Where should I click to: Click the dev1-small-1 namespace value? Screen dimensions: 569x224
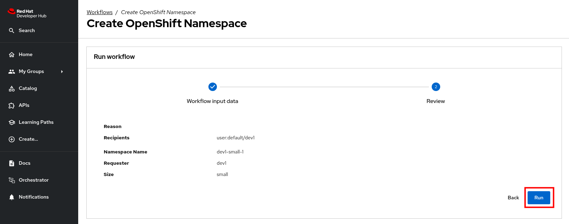(230, 152)
